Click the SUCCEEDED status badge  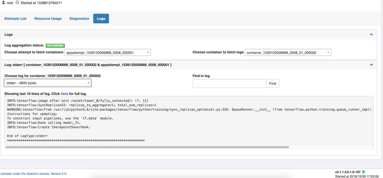pyautogui.click(x=56, y=46)
